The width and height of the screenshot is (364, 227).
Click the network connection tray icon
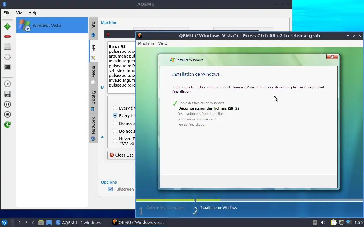(x=342, y=222)
